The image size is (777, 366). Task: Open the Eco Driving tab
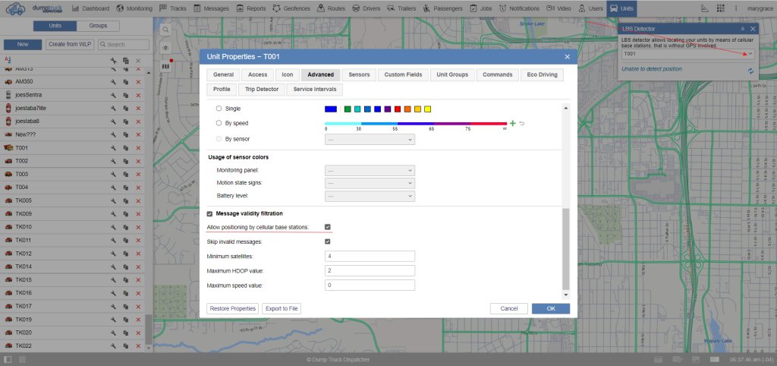click(x=542, y=75)
